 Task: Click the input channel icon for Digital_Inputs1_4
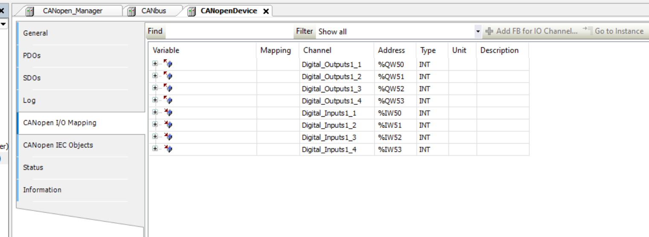point(168,149)
